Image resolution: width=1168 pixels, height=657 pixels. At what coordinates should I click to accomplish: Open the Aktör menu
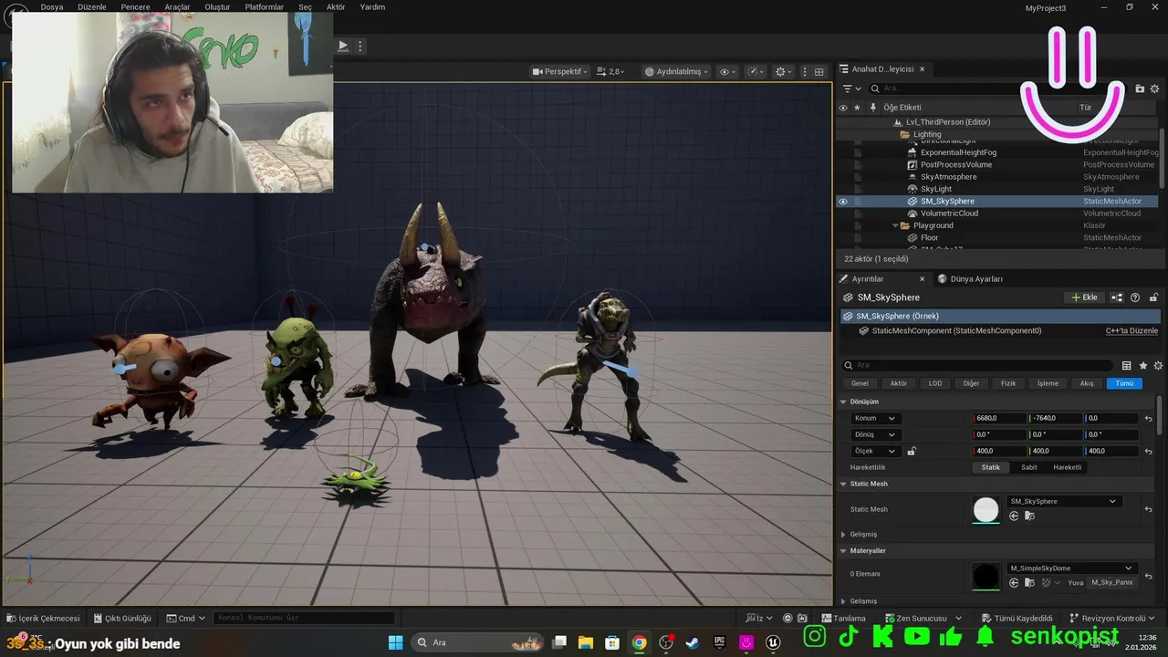click(336, 6)
